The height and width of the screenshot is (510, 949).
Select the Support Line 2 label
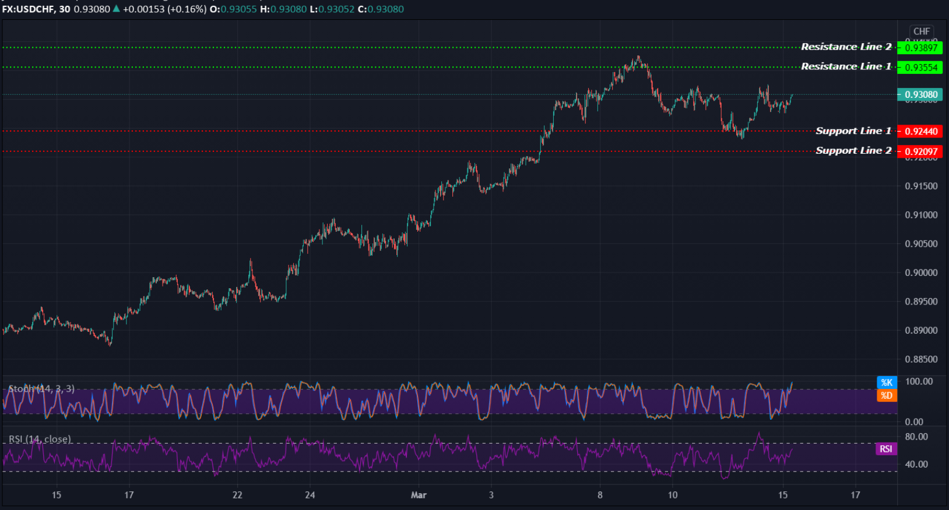pyautogui.click(x=853, y=151)
